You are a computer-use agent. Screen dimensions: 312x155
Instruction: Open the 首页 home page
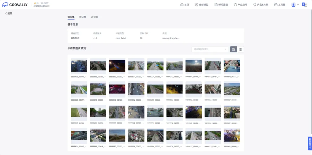point(185,5)
